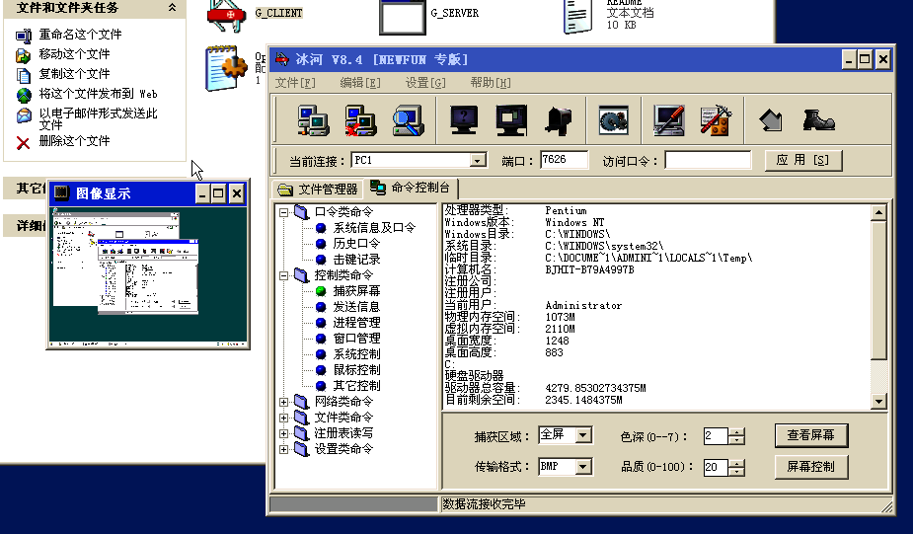The image size is (913, 534).
Task: Expand the 设置类命令 tree node
Action: (x=283, y=449)
